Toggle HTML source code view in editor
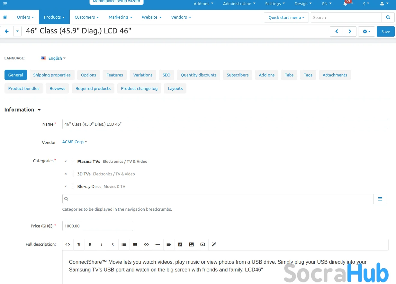 coord(68,244)
